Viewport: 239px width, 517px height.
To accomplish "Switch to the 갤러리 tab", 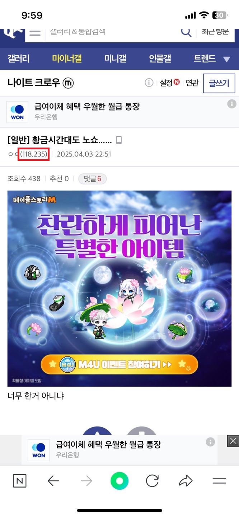I will coord(19,59).
